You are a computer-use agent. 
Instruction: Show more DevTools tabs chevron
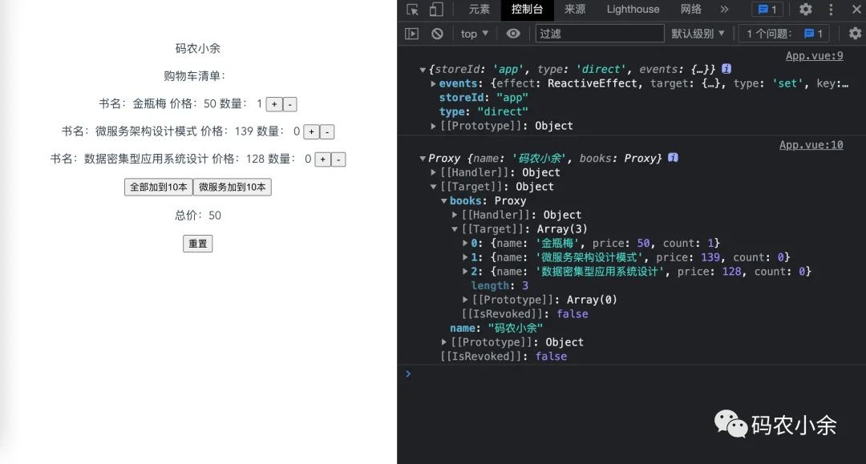click(724, 10)
